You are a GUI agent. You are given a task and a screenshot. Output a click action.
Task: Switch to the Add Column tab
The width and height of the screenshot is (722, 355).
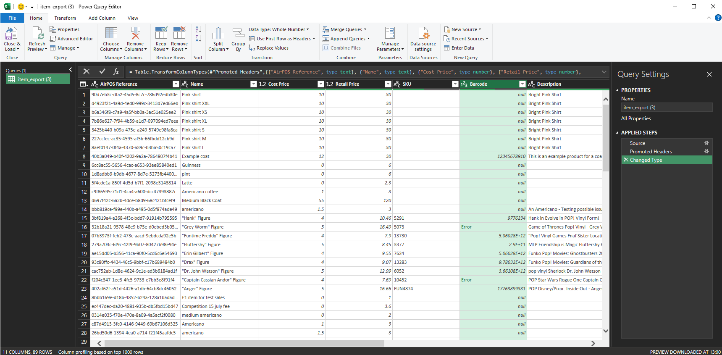(102, 18)
